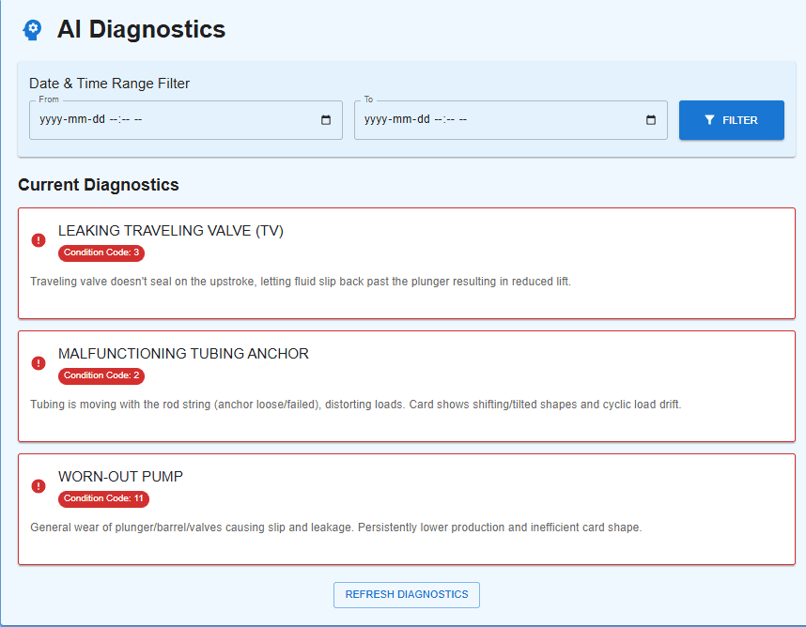Viewport: 806px width, 627px height.
Task: Click the Condition Code: 3 badge
Action: [101, 252]
